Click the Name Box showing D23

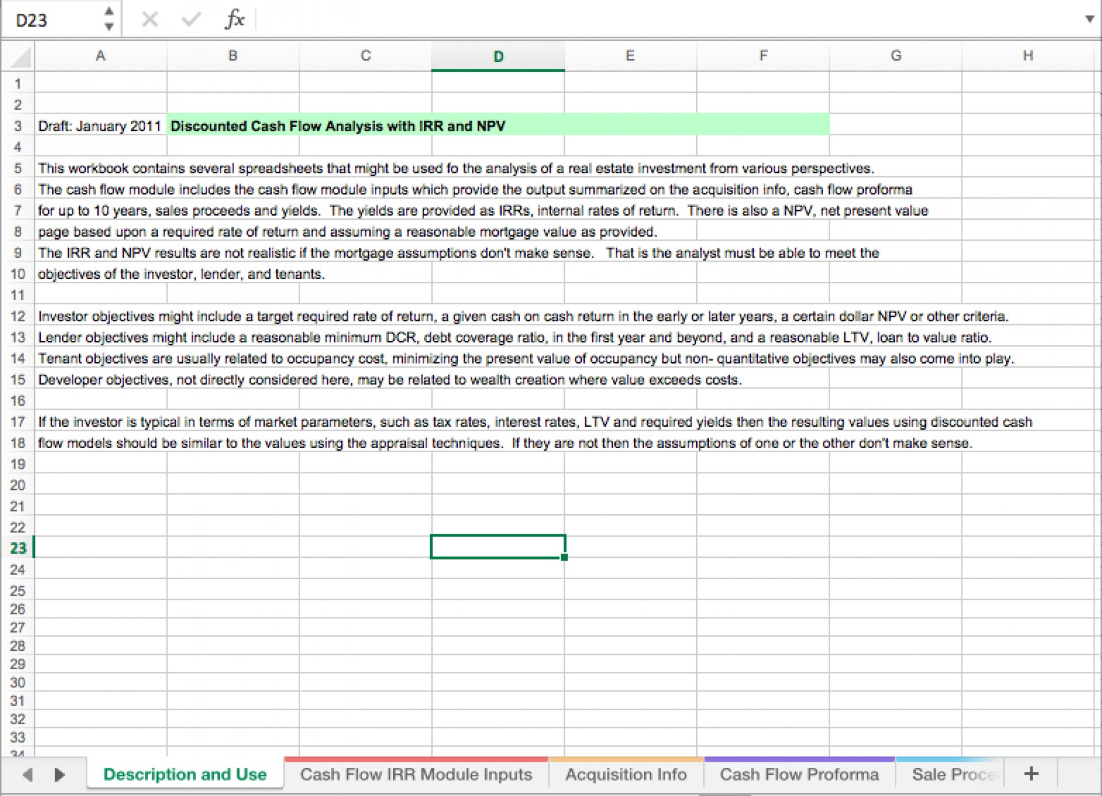click(x=52, y=20)
